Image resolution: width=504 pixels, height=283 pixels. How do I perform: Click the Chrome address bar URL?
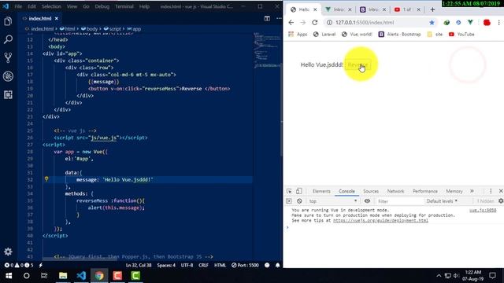click(365, 23)
